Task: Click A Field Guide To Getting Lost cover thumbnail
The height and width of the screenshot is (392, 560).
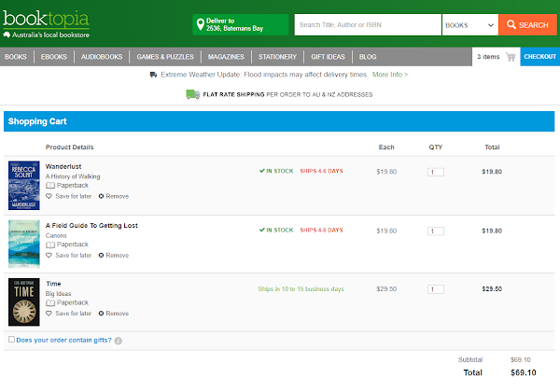Action: click(24, 244)
